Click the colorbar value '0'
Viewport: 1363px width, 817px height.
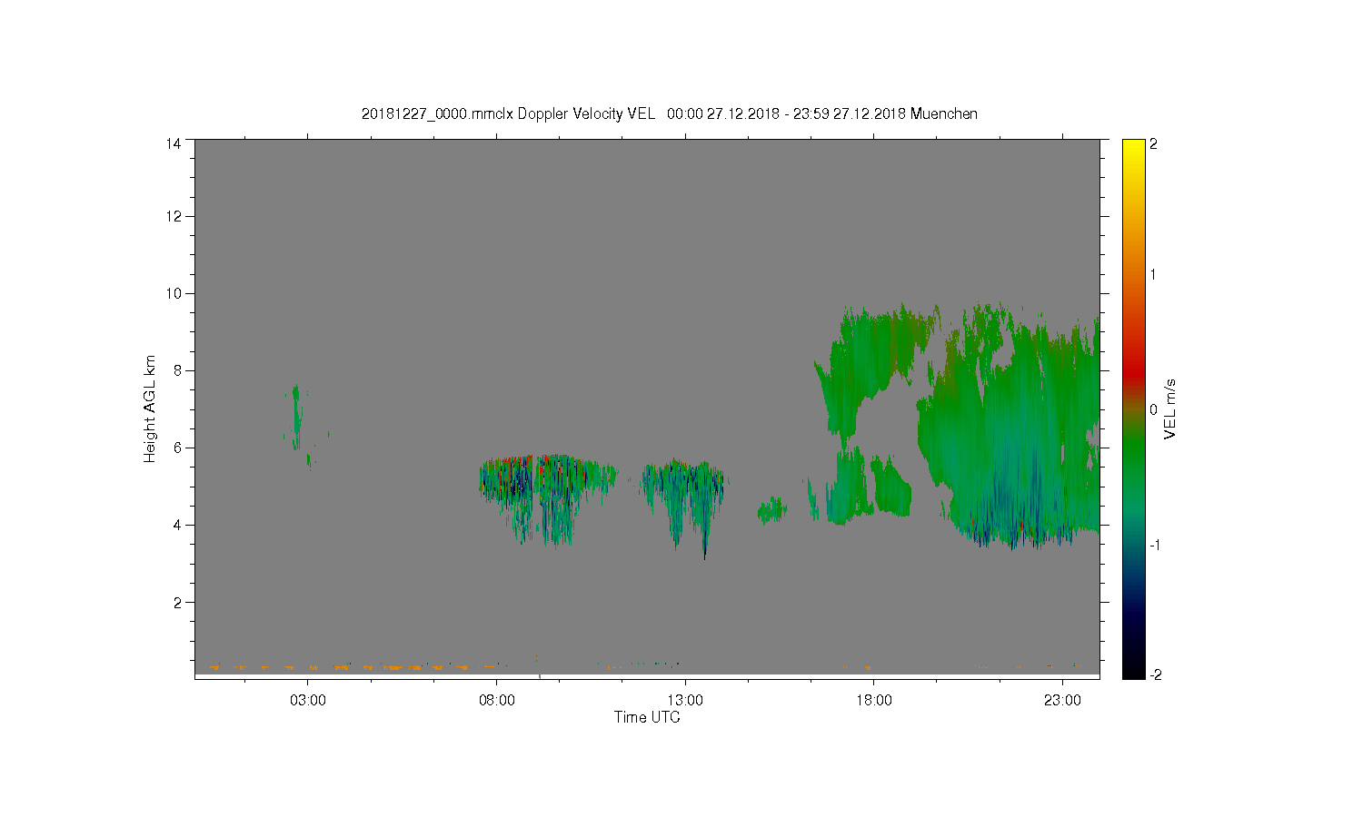tap(1154, 409)
